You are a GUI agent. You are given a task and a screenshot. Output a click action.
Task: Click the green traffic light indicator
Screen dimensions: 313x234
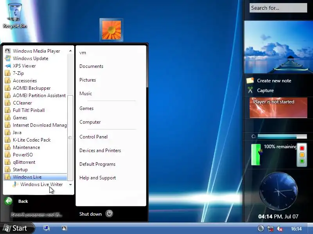302,161
